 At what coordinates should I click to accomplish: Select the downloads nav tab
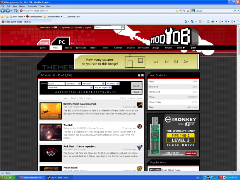click(x=81, y=48)
